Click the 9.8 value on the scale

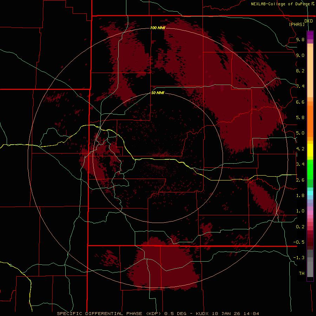coord(300,39)
